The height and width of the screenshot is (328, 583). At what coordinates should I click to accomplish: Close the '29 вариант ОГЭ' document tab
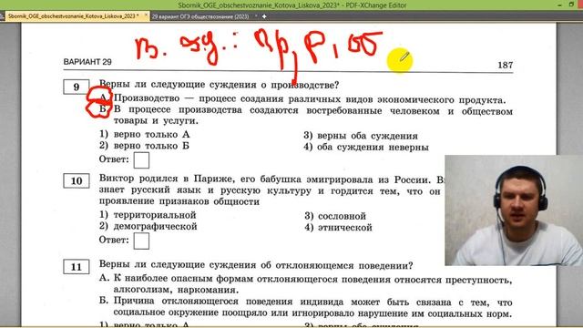click(x=256, y=16)
